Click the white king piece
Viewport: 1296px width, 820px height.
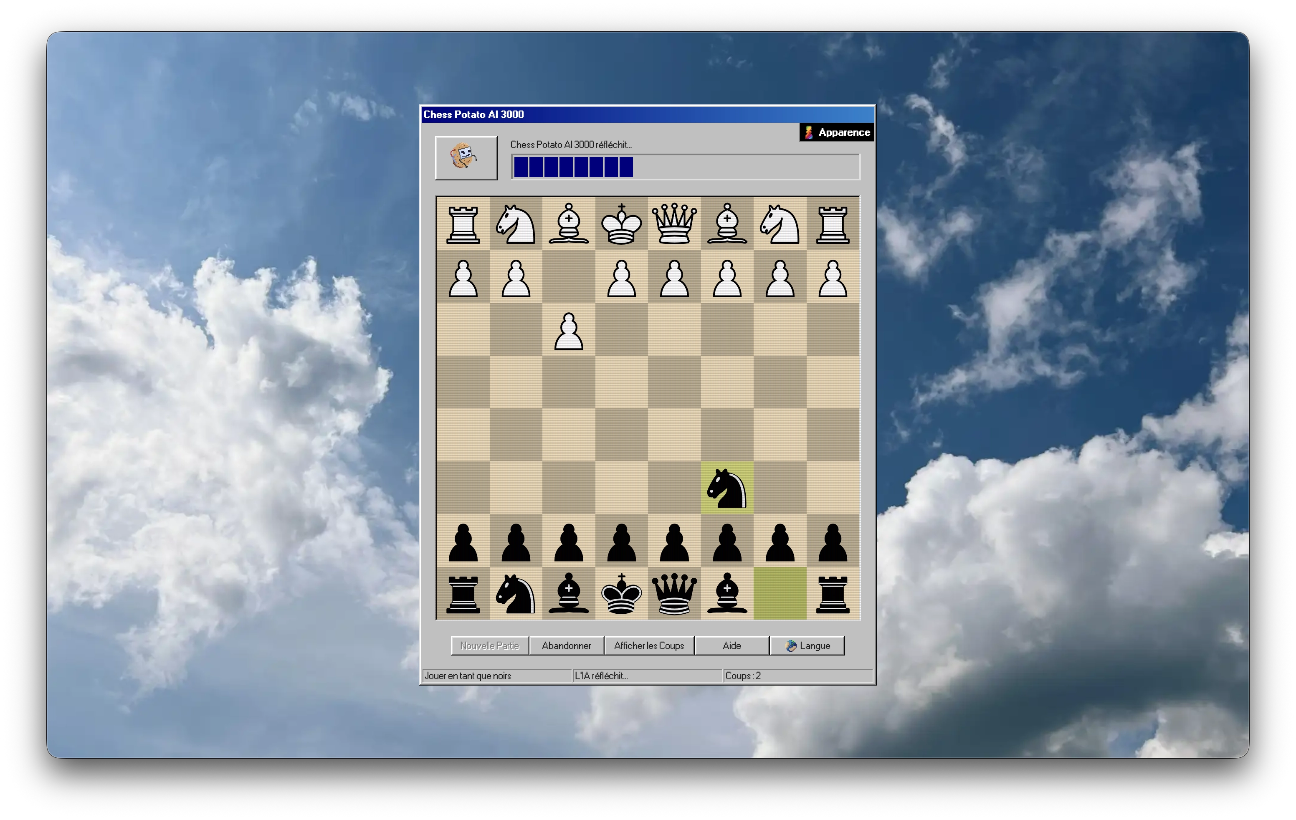click(x=622, y=224)
